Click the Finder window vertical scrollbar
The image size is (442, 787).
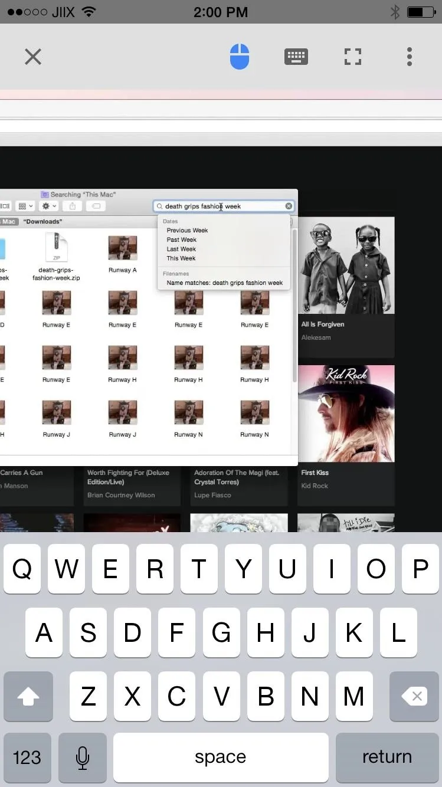pos(294,306)
